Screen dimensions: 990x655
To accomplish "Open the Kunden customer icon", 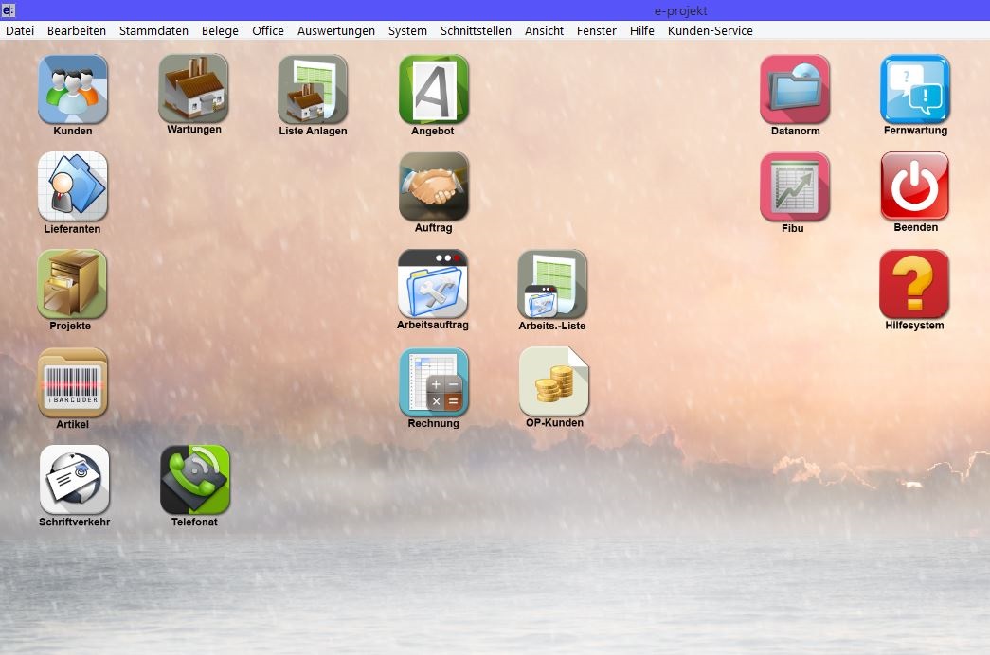I will (x=73, y=89).
